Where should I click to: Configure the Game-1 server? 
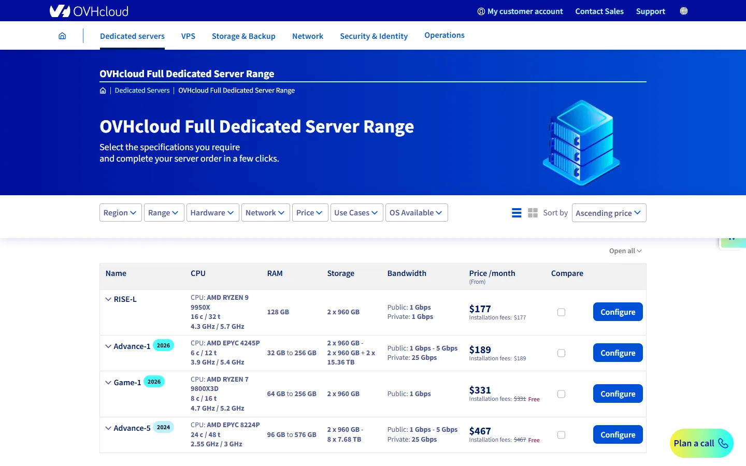pyautogui.click(x=618, y=394)
